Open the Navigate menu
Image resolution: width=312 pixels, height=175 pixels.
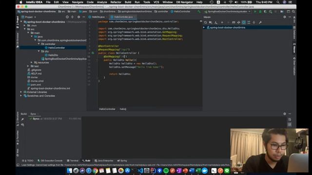click(78, 2)
